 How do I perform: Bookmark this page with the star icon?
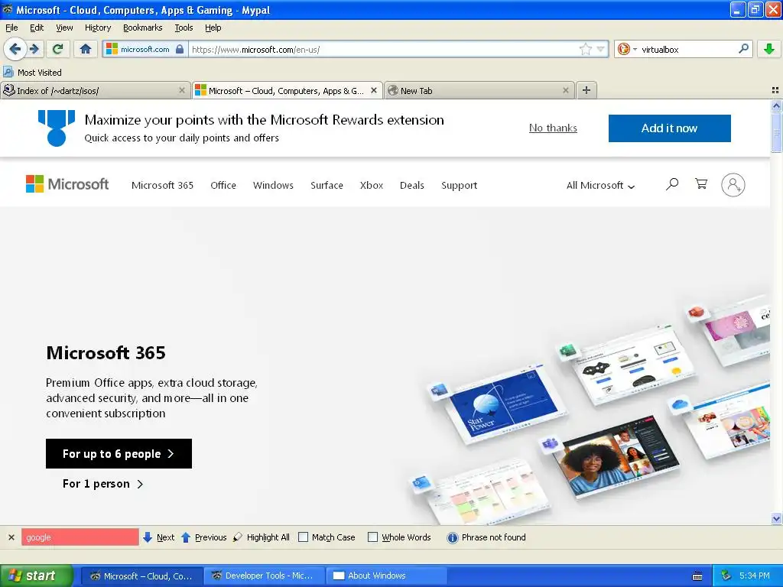(585, 49)
